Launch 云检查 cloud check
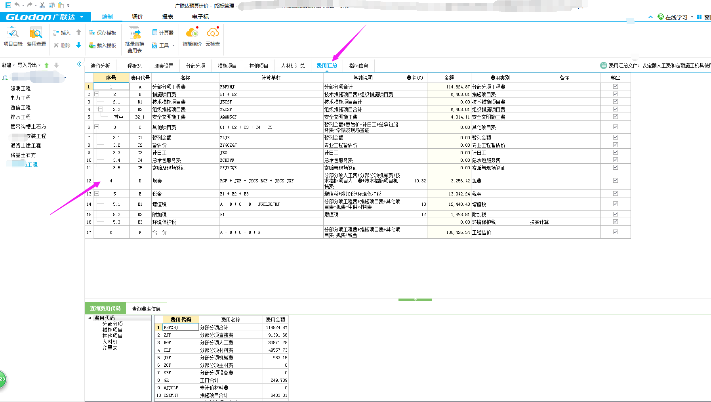 (x=213, y=36)
